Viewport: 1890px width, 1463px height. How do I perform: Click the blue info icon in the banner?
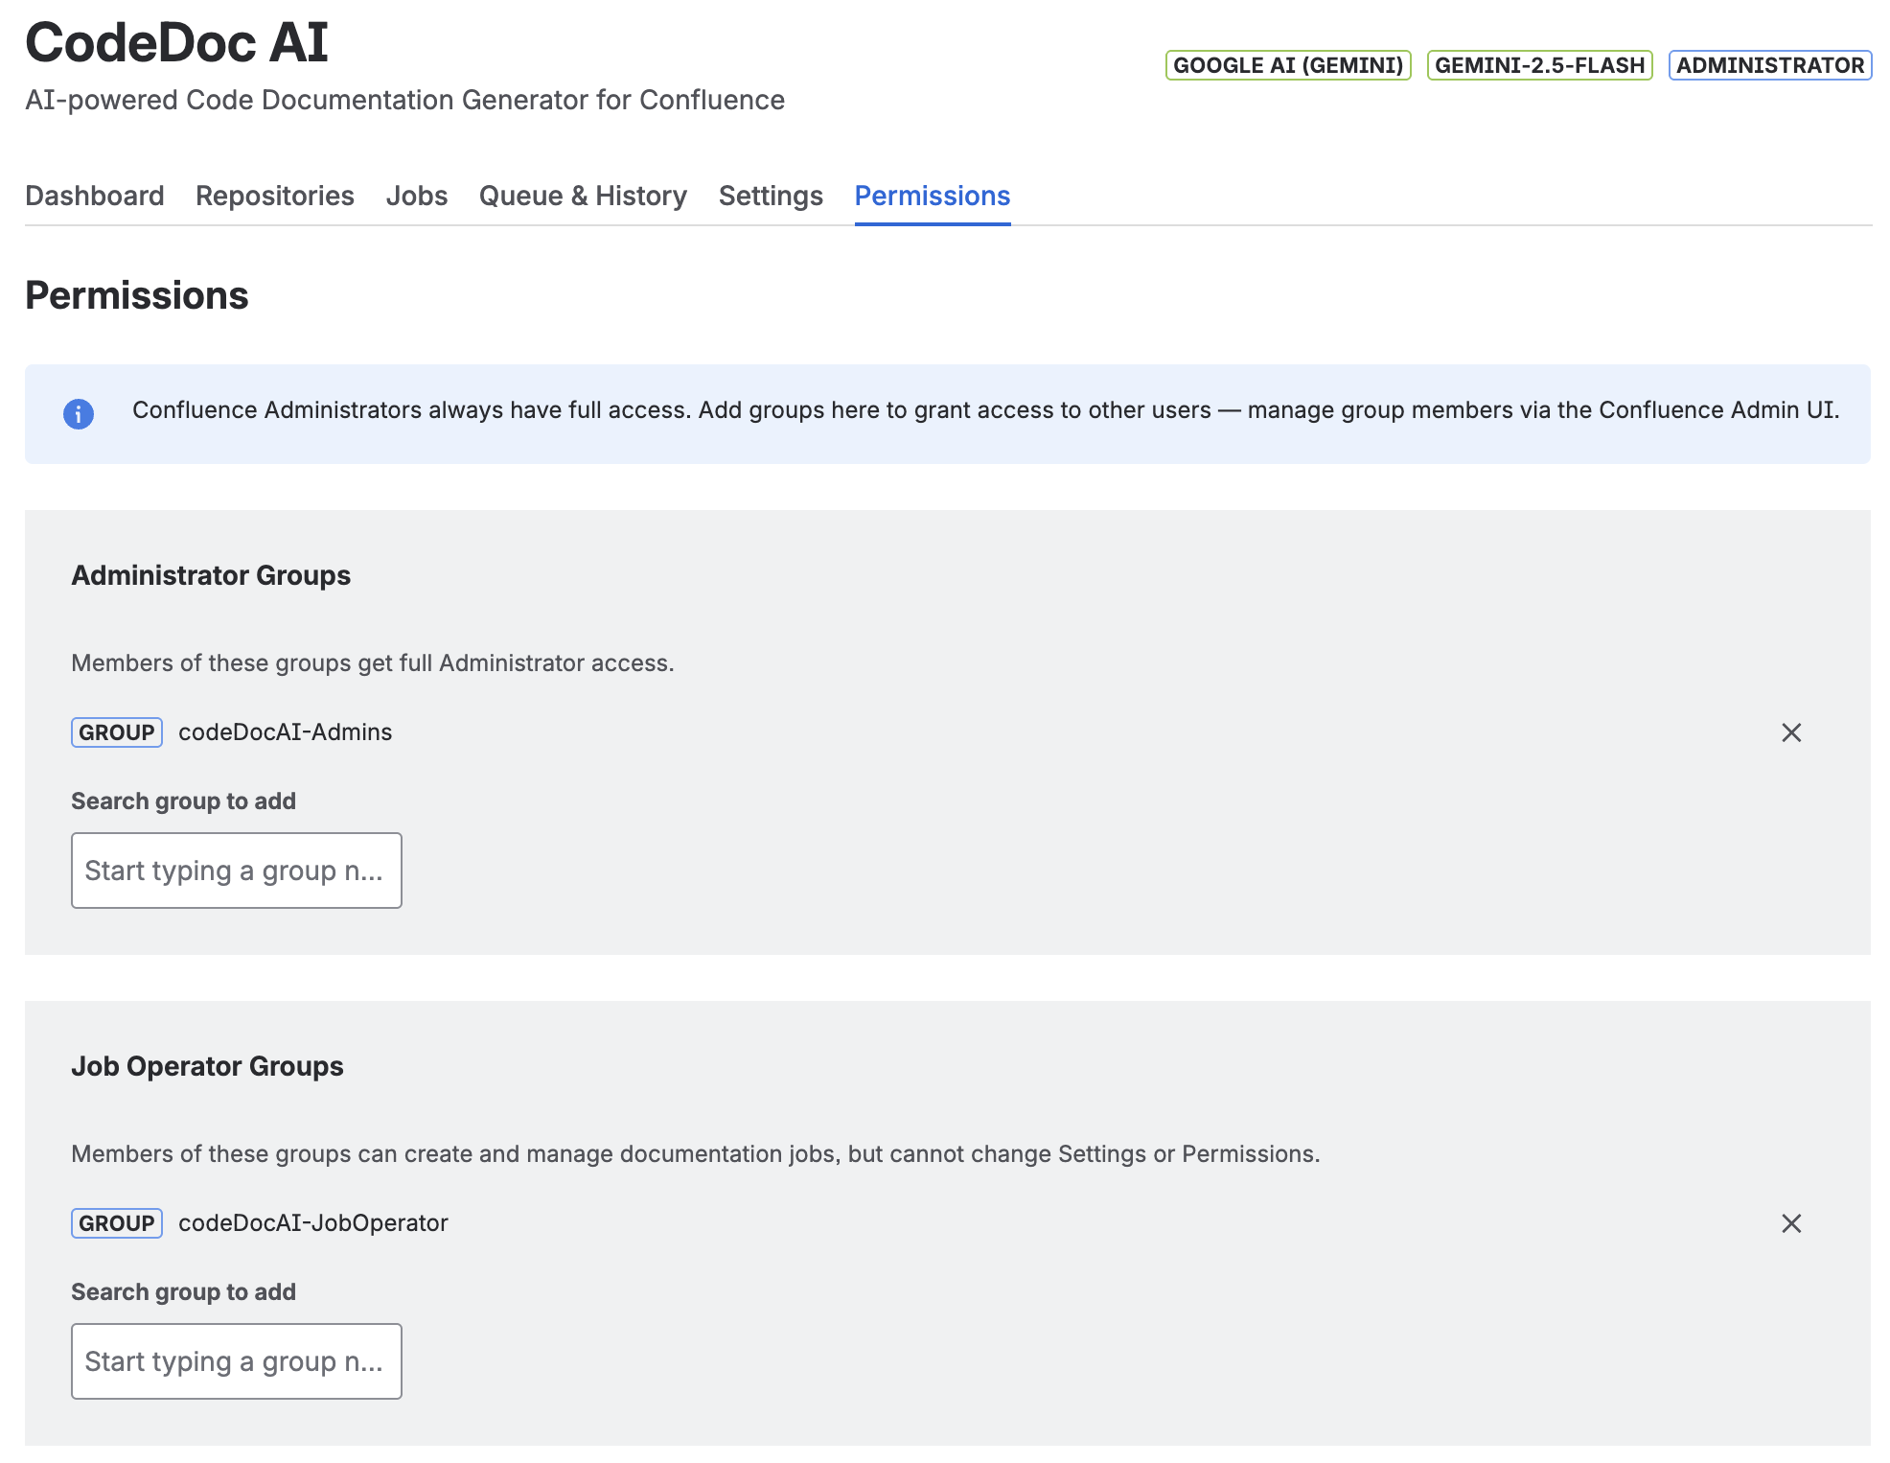tap(81, 414)
